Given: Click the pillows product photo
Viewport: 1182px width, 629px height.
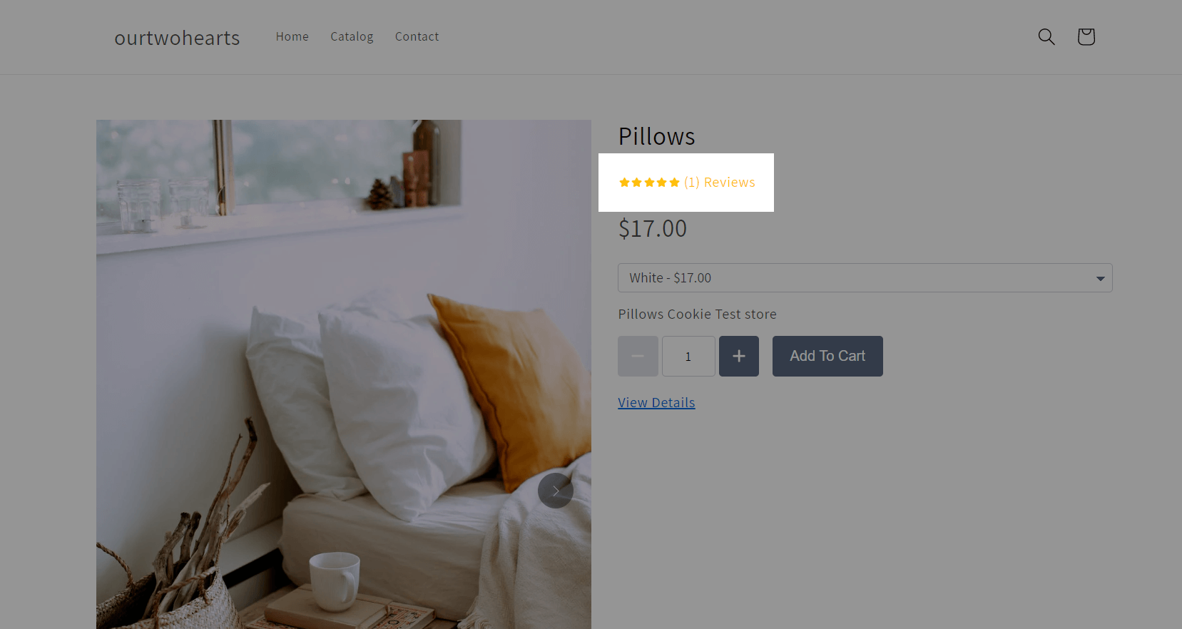Looking at the screenshot, I should point(344,374).
